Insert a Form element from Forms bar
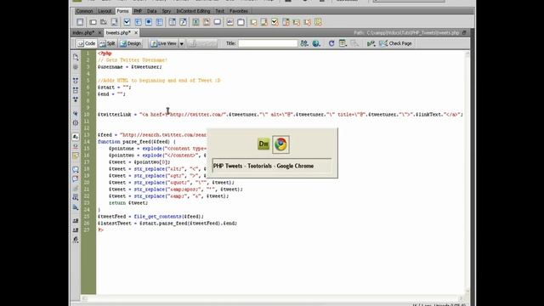Screen dimensions: 544x306 coord(80,22)
